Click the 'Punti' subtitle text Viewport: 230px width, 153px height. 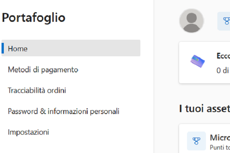pos(220,146)
